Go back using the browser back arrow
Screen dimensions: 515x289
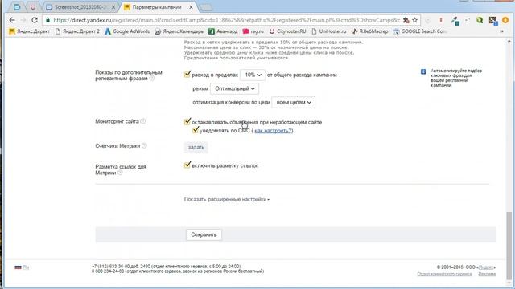[x=12, y=20]
